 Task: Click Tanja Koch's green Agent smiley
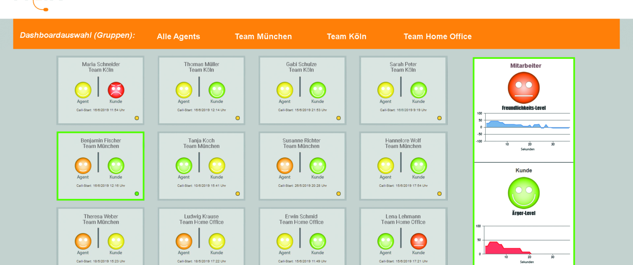(x=184, y=166)
